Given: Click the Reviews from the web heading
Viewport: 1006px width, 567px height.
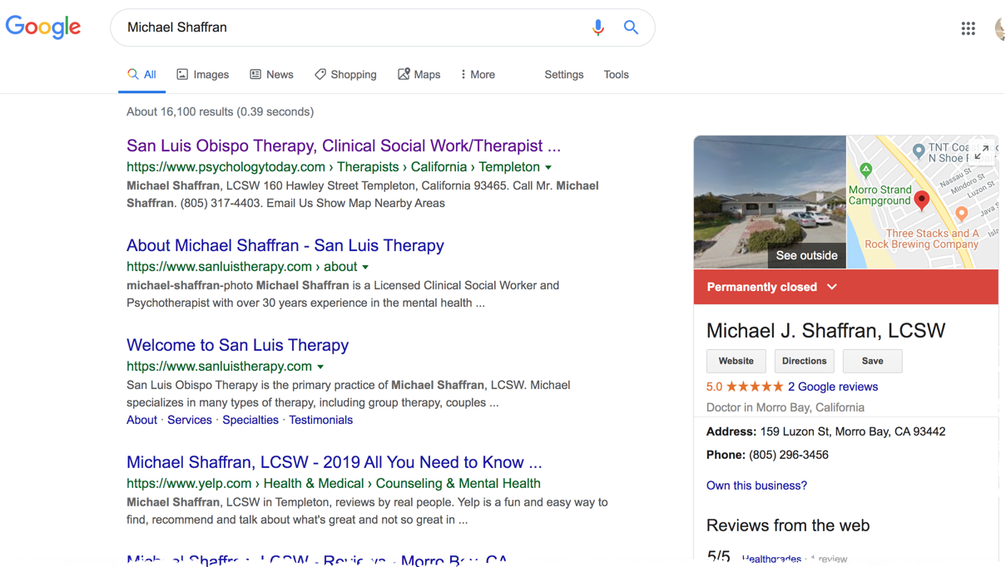Looking at the screenshot, I should click(x=788, y=525).
